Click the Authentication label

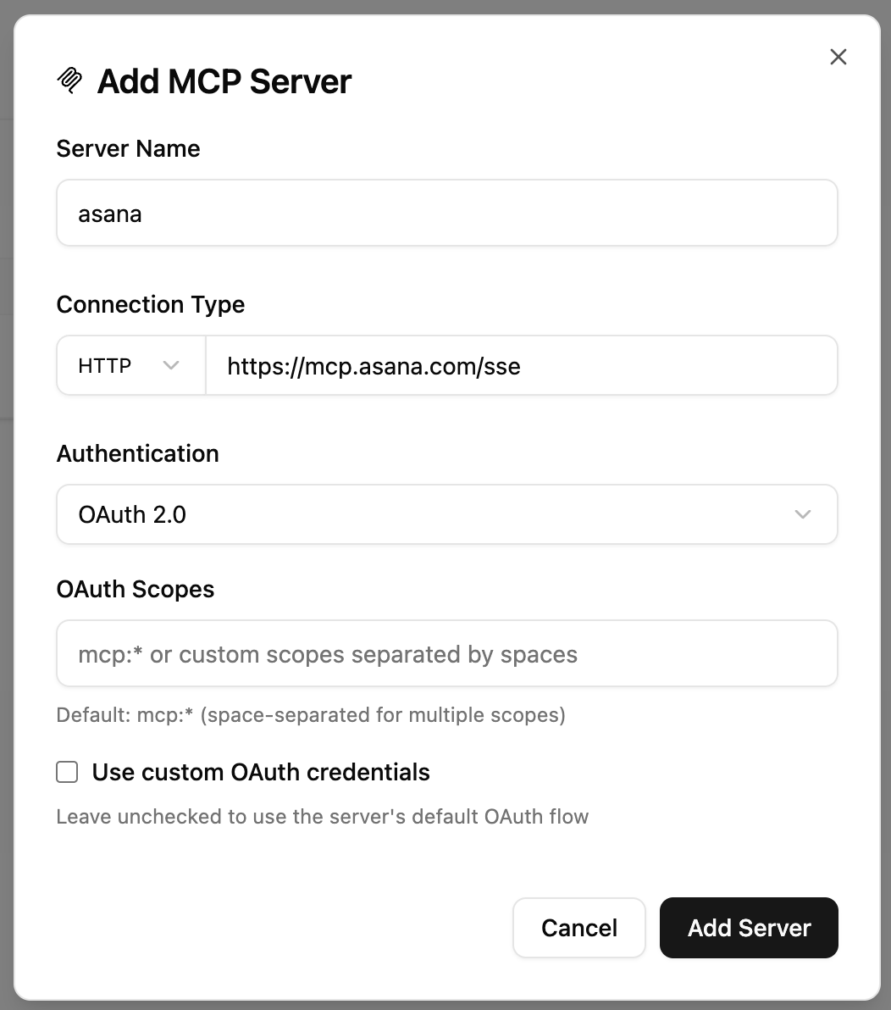(138, 453)
